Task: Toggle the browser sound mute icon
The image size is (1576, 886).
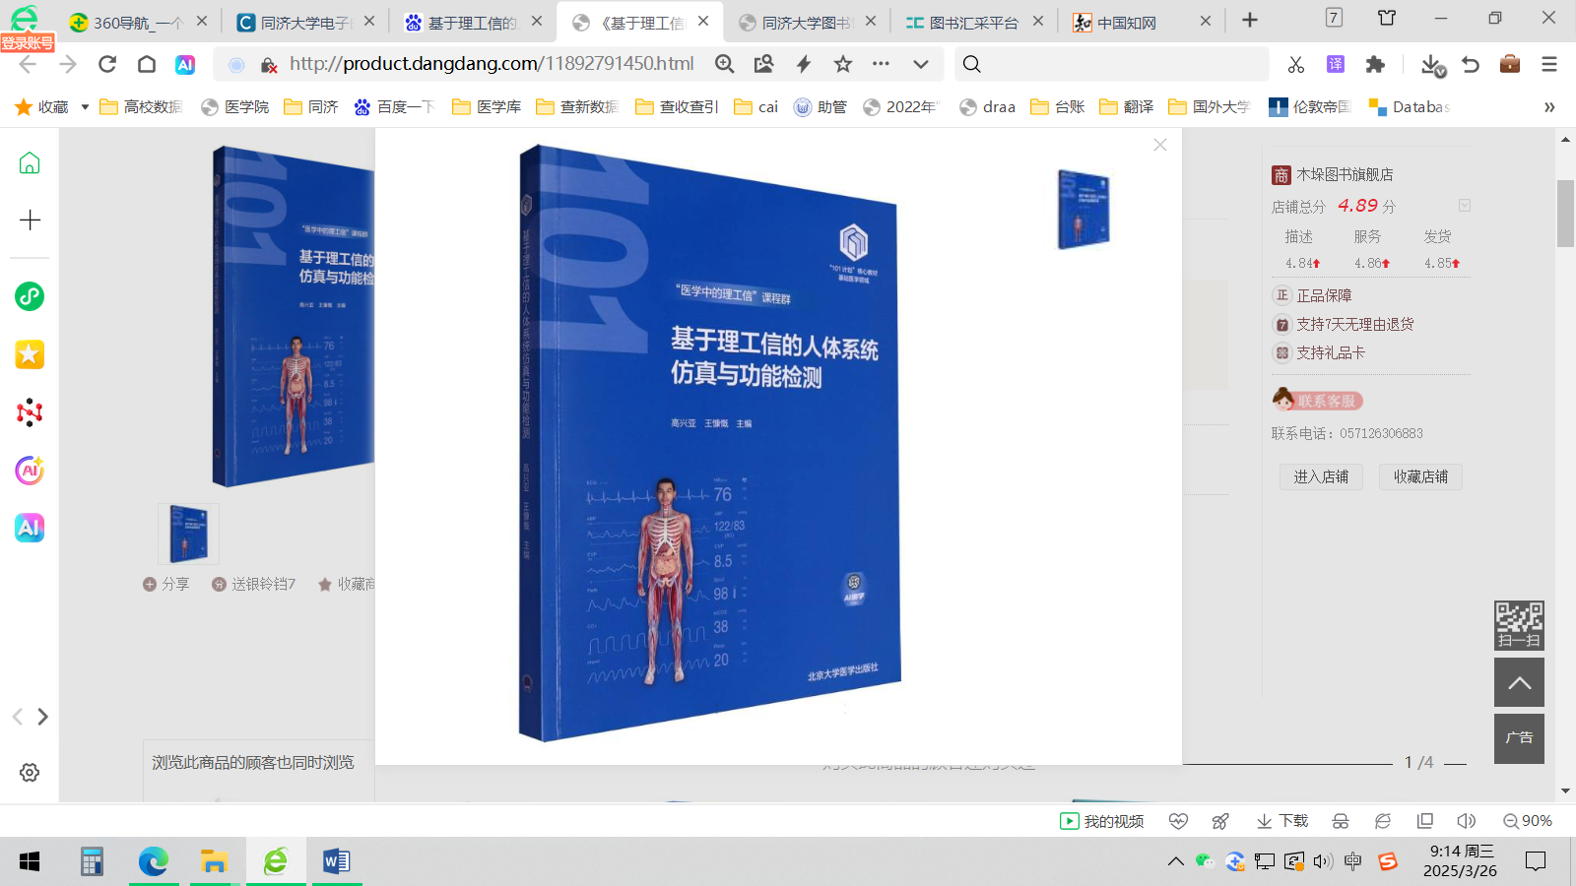Action: point(1467,821)
